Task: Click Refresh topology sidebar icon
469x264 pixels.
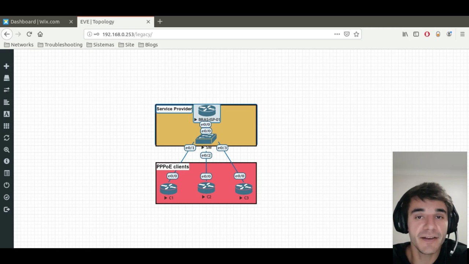Action: [x=6, y=138]
